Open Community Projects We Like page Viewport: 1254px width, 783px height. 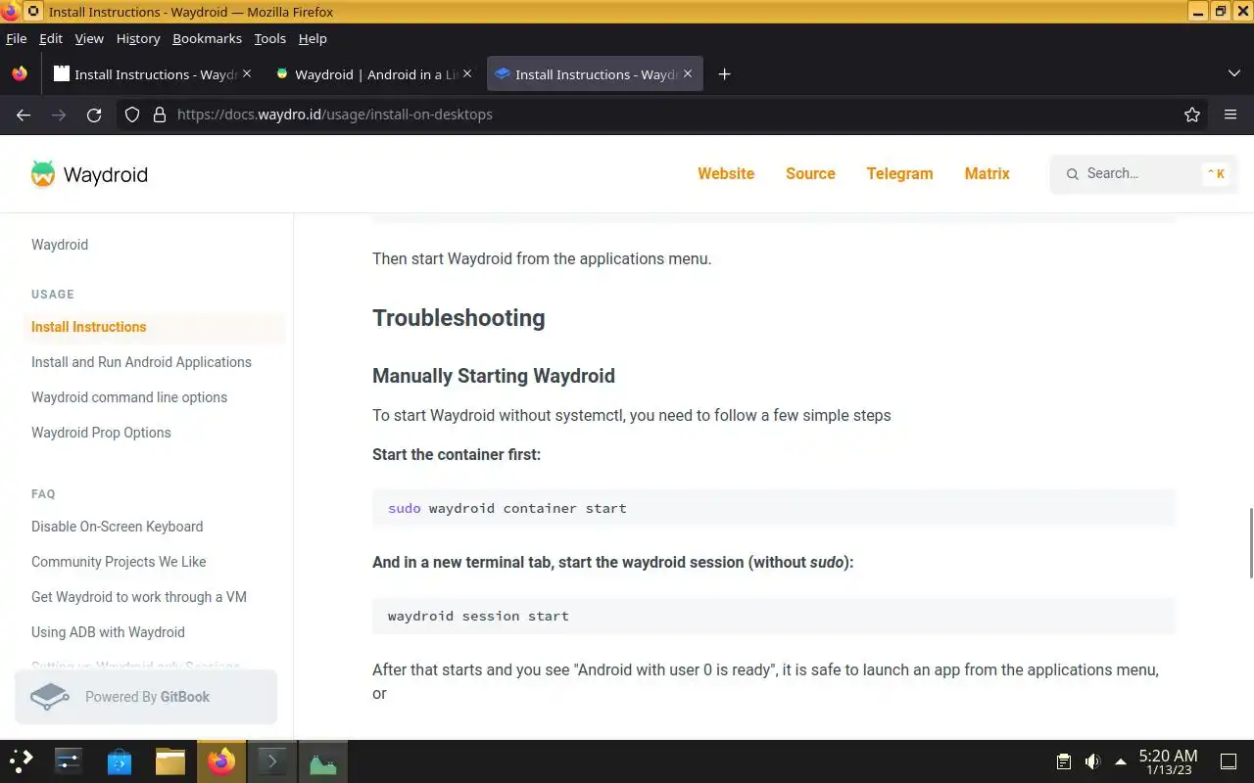pos(119,562)
